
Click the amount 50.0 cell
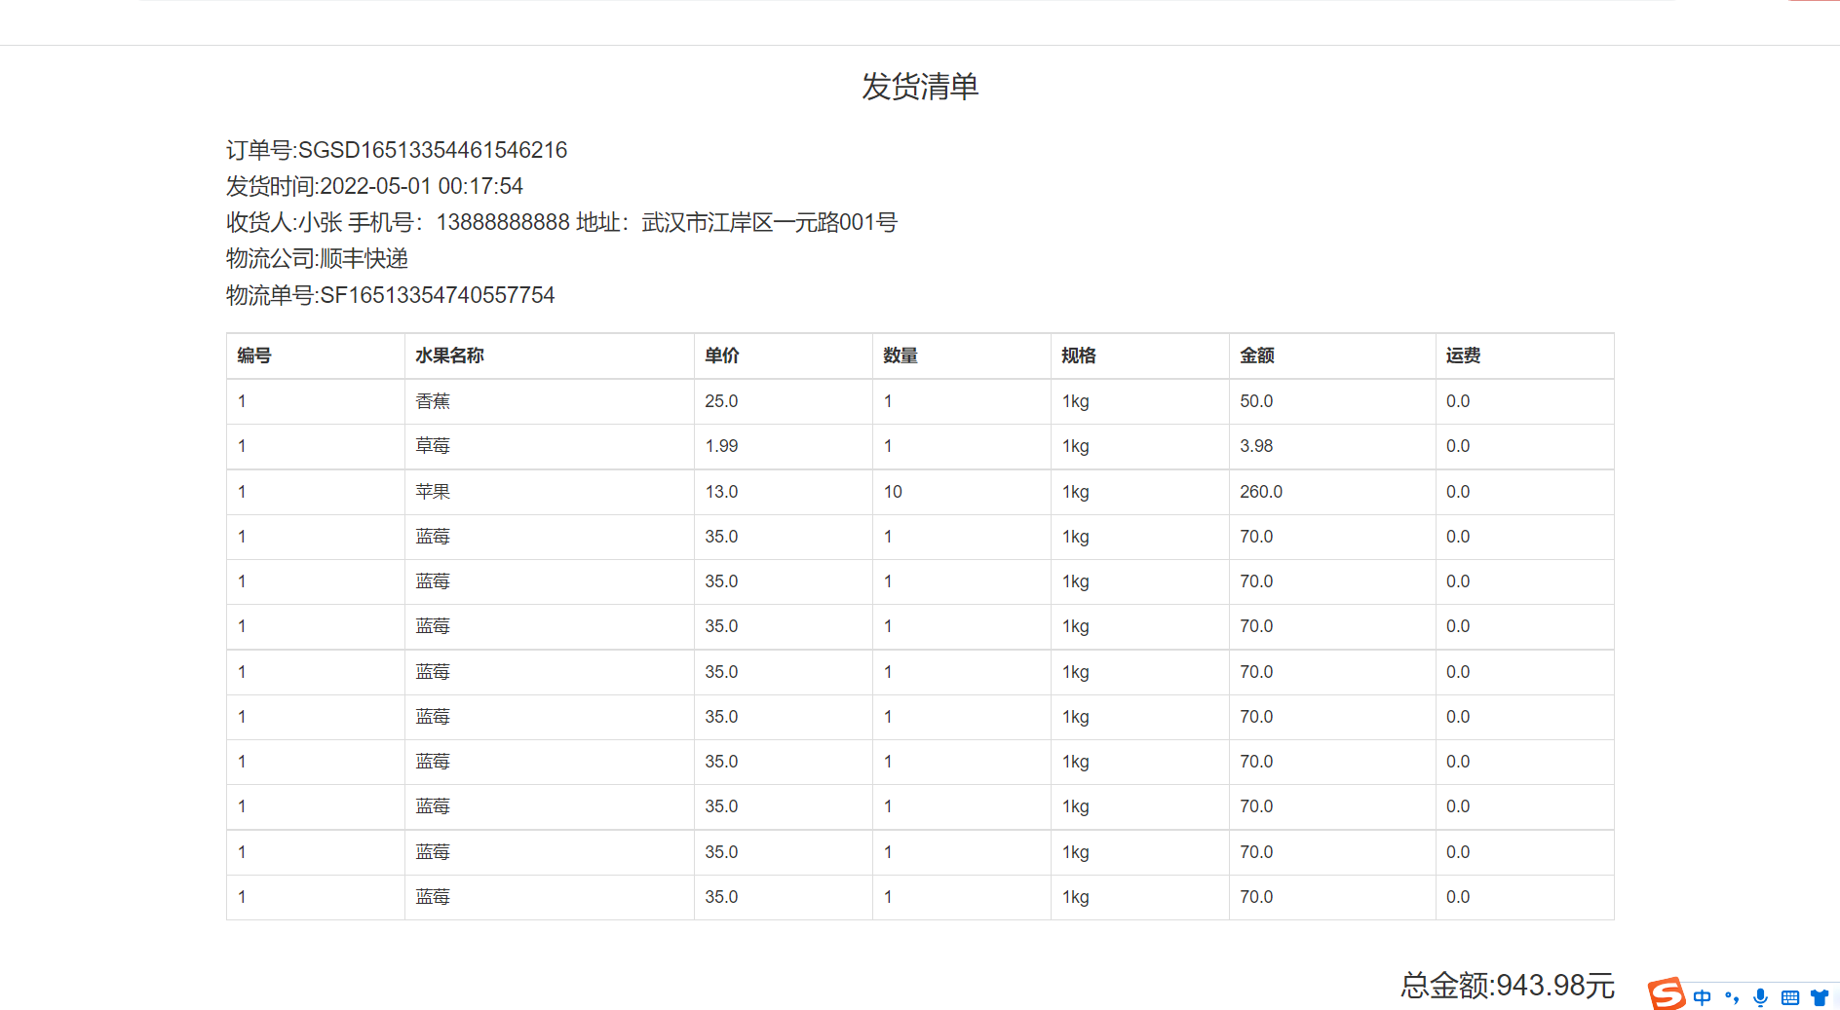(x=1332, y=401)
